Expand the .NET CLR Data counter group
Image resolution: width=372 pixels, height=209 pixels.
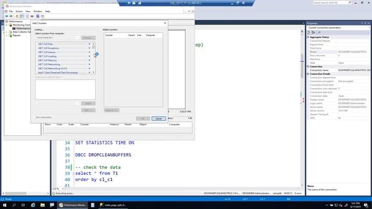pos(89,44)
